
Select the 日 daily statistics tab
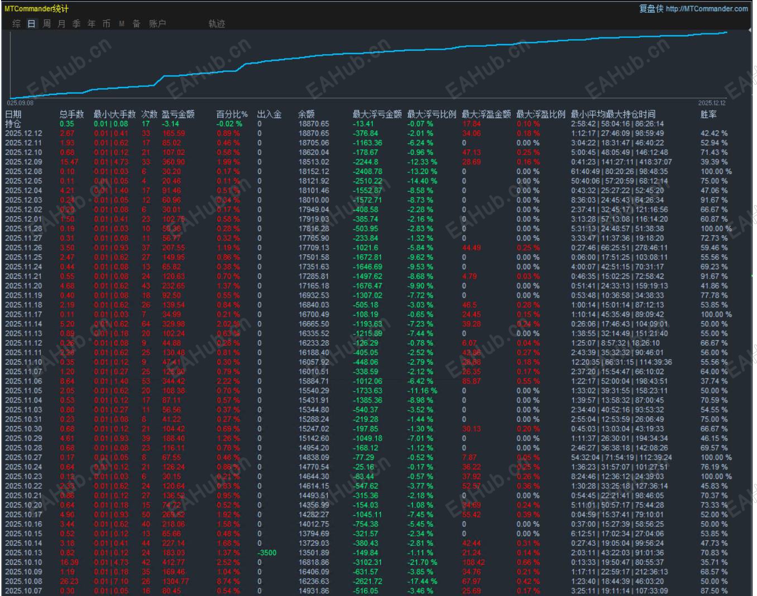click(32, 23)
